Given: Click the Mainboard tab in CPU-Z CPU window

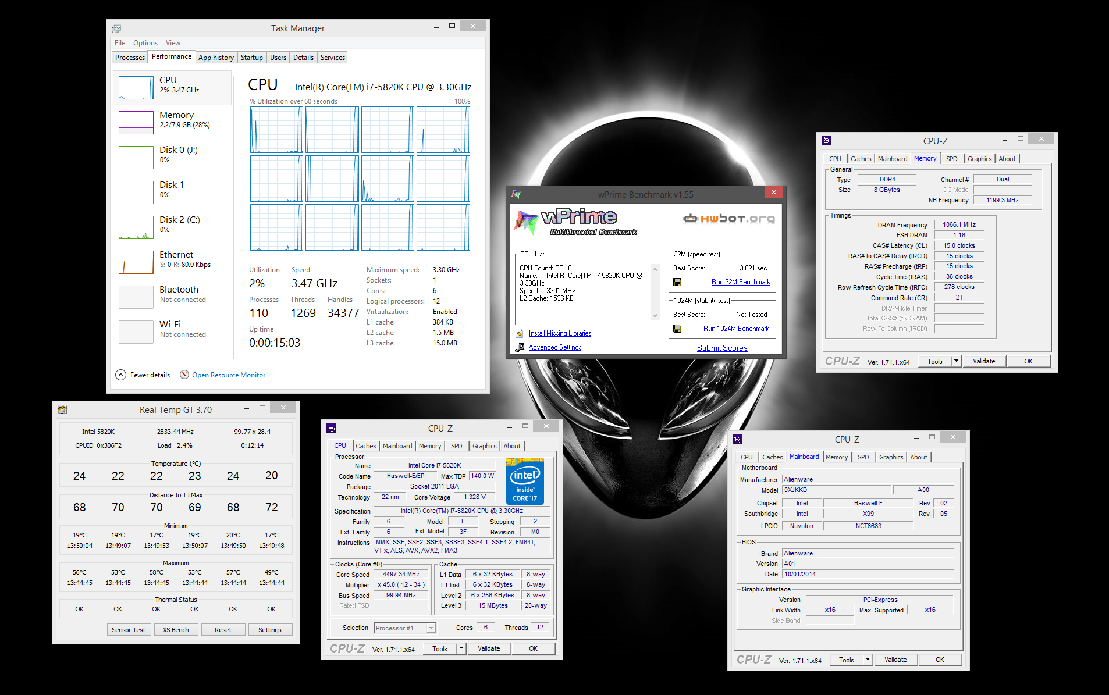Looking at the screenshot, I should click(x=397, y=446).
